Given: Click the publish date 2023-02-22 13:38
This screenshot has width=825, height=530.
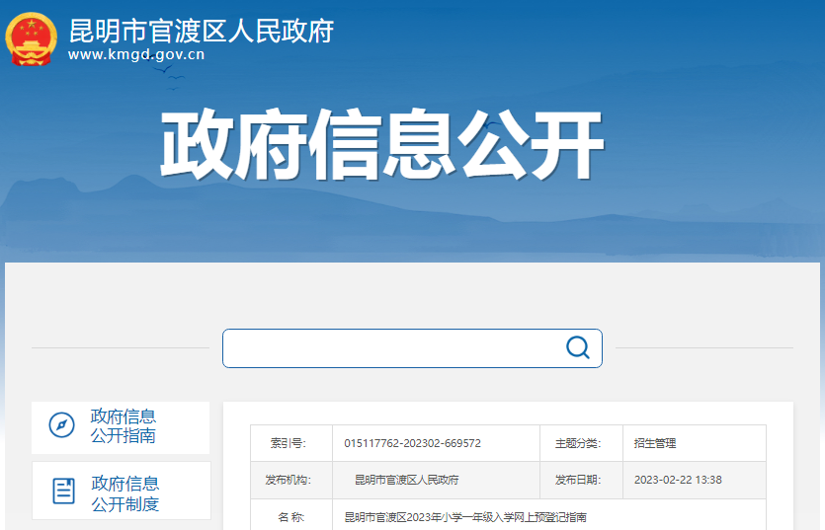Looking at the screenshot, I should pyautogui.click(x=678, y=480).
